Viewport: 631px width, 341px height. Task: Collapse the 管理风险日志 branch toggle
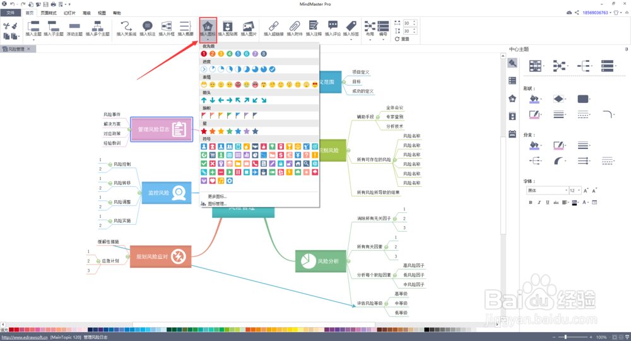point(129,129)
